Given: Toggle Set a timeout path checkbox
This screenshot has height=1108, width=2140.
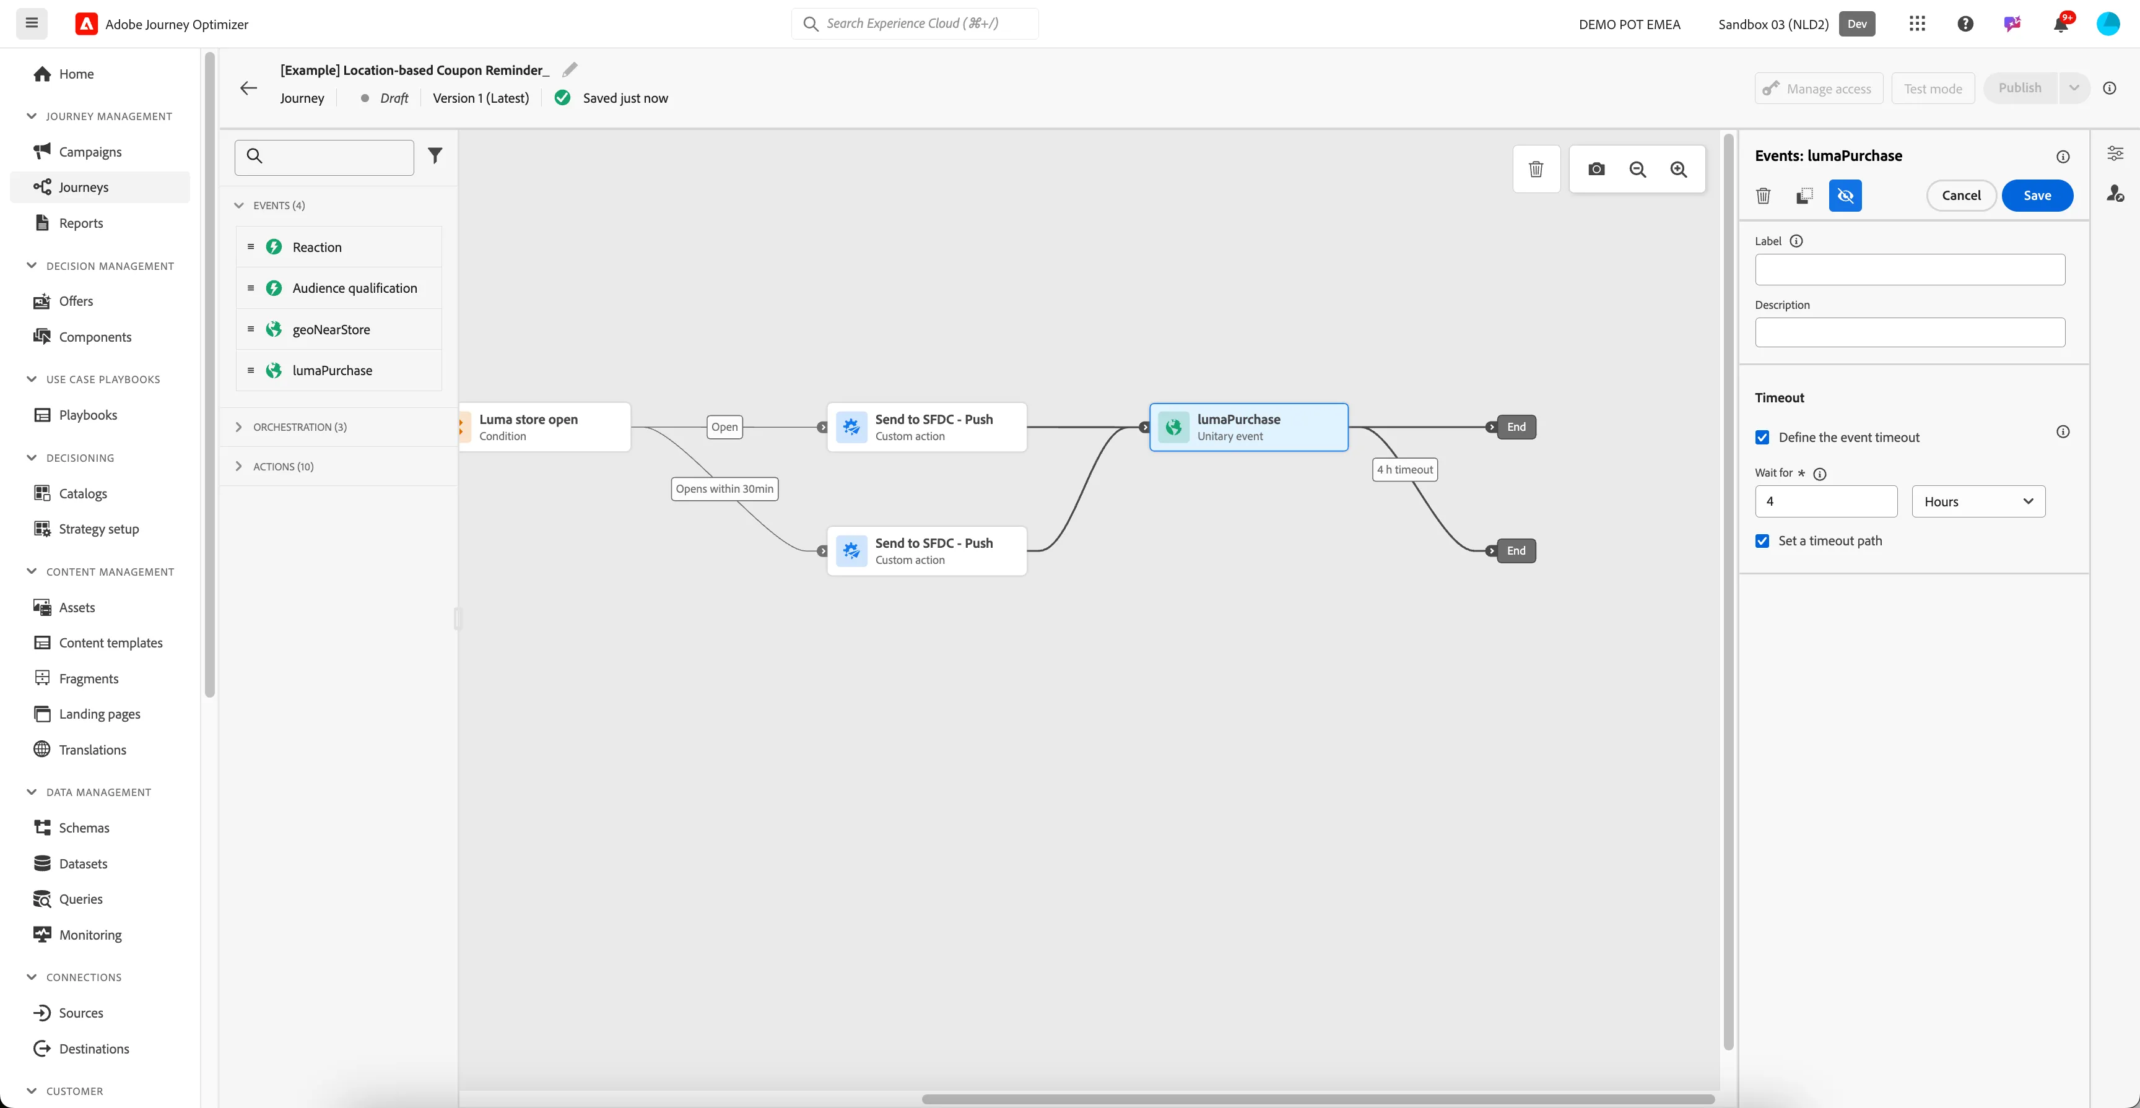Looking at the screenshot, I should [1762, 541].
